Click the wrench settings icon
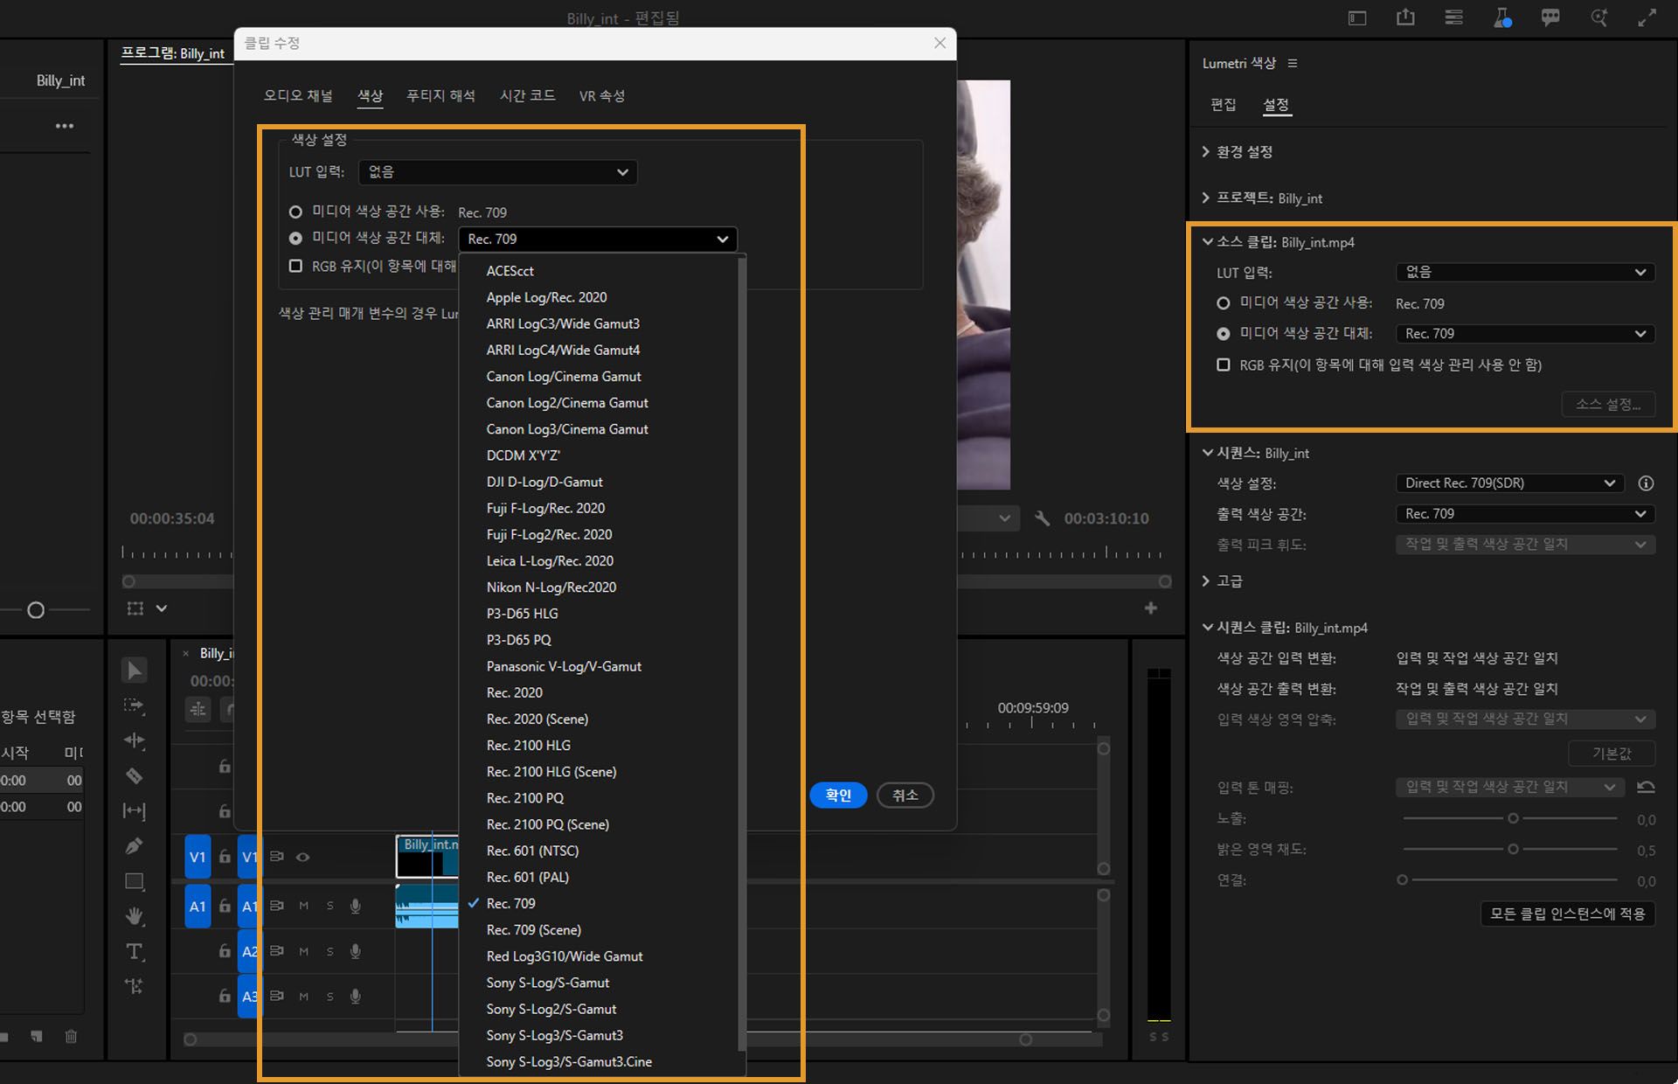Screen dimensions: 1678x1084 click(1042, 518)
